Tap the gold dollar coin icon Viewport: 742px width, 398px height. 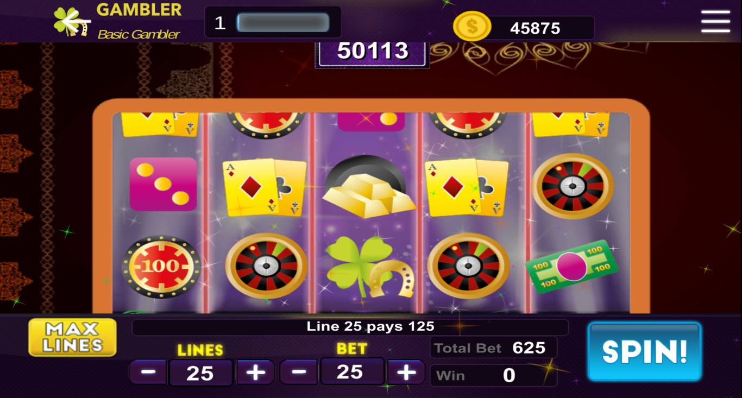click(472, 26)
